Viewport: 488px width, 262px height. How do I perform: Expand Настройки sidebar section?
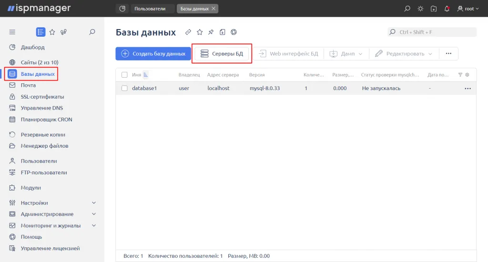[x=94, y=202]
